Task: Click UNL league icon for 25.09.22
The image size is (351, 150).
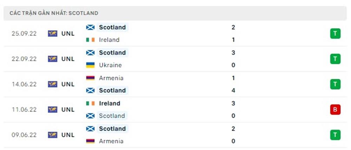Action: coord(53,34)
